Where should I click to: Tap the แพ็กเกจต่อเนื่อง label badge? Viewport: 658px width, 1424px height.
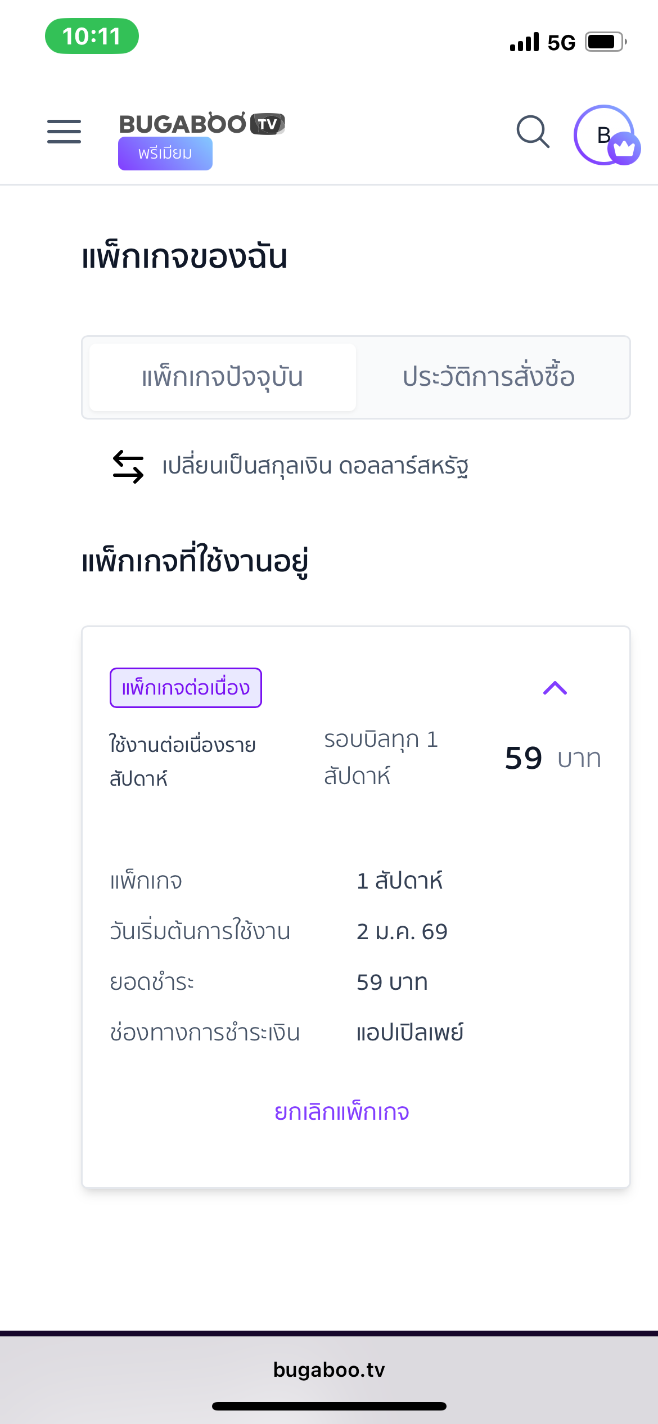coord(186,688)
